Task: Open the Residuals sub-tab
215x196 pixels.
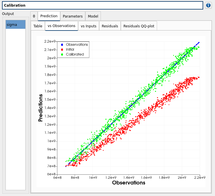Action: coord(110,26)
